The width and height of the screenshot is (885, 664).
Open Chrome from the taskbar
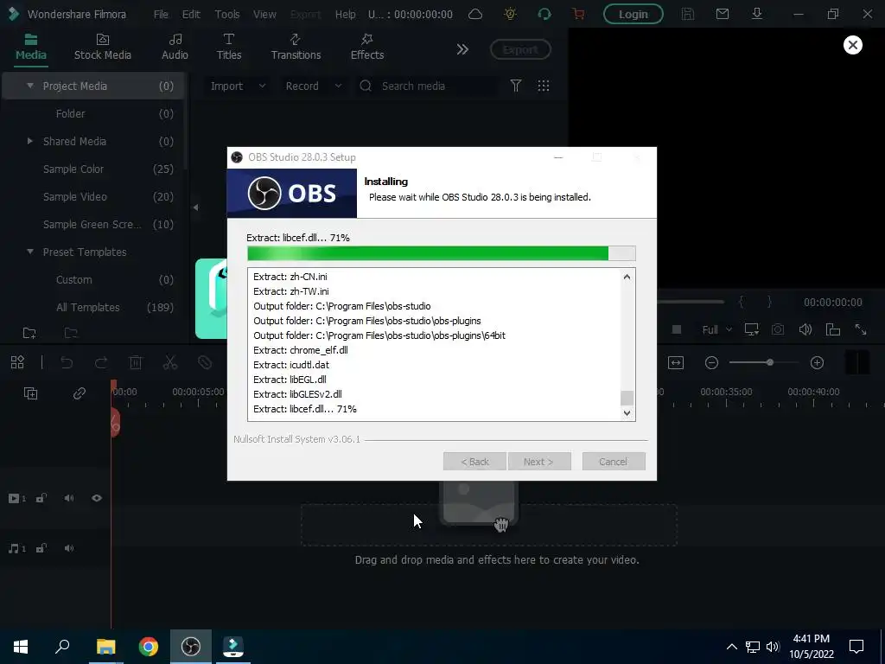tap(149, 647)
